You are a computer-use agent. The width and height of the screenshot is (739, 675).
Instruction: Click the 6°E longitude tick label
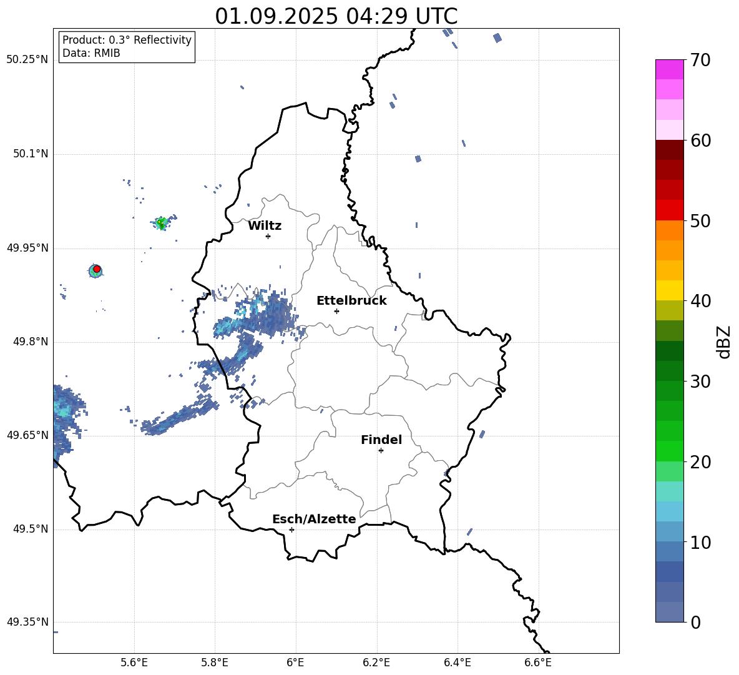295,663
